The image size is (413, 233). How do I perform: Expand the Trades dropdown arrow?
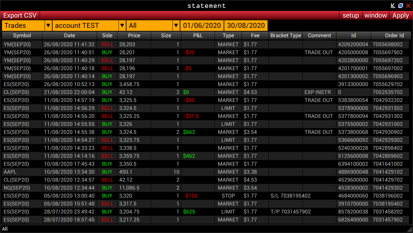coord(48,26)
